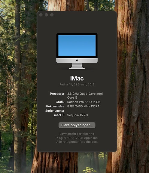Select the iMac title heading
149x173 pixels.
[77, 79]
